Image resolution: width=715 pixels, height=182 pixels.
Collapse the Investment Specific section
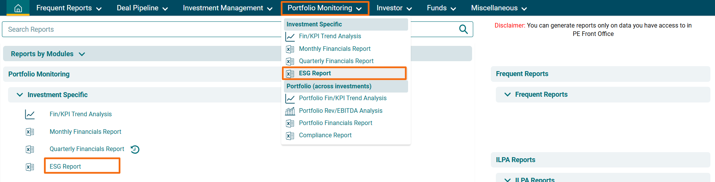point(20,95)
